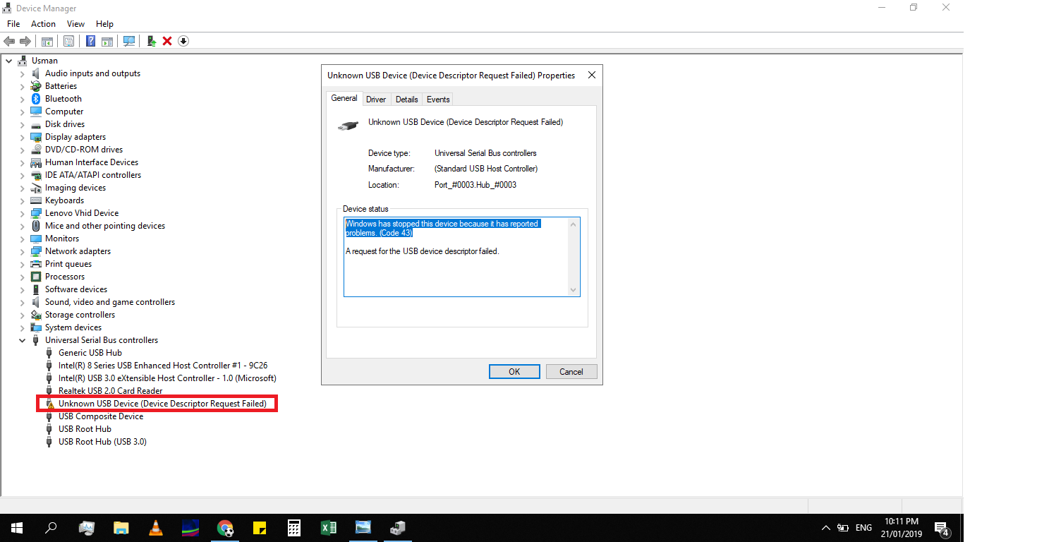Expand Sound, video and game controllers

click(x=22, y=302)
